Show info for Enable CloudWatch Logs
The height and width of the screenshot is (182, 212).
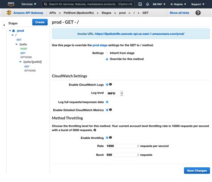[x=110, y=84]
